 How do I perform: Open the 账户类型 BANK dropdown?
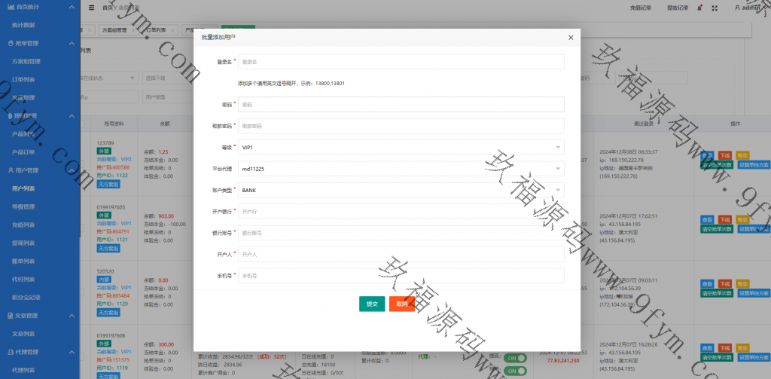click(x=401, y=191)
